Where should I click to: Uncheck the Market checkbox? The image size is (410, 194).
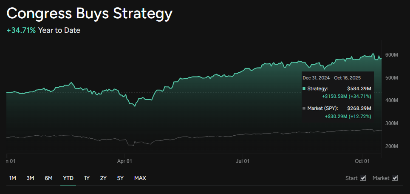pyautogui.click(x=395, y=178)
